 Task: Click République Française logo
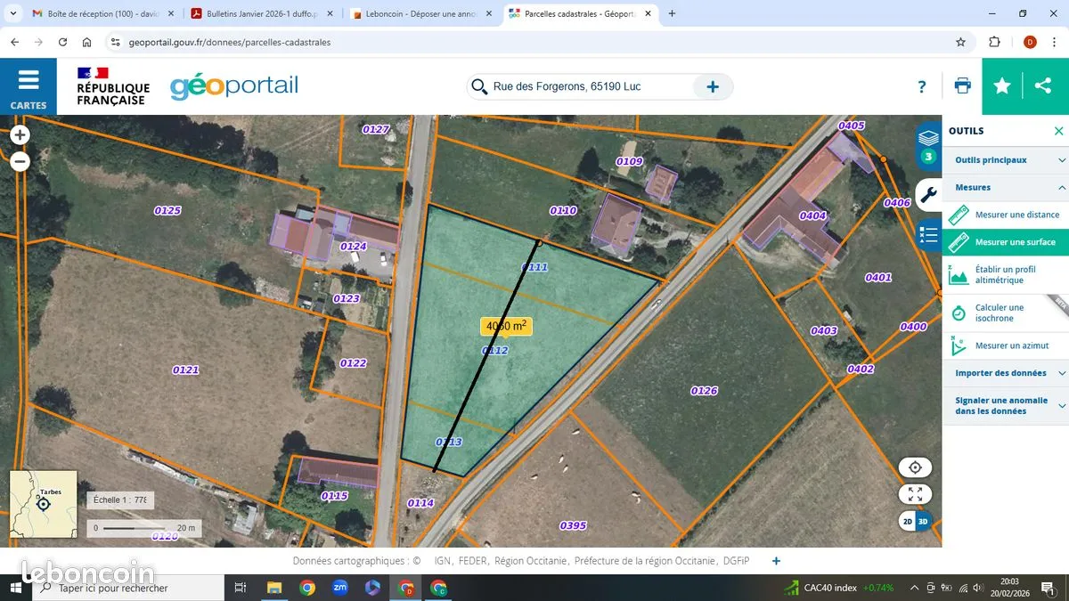coord(112,86)
